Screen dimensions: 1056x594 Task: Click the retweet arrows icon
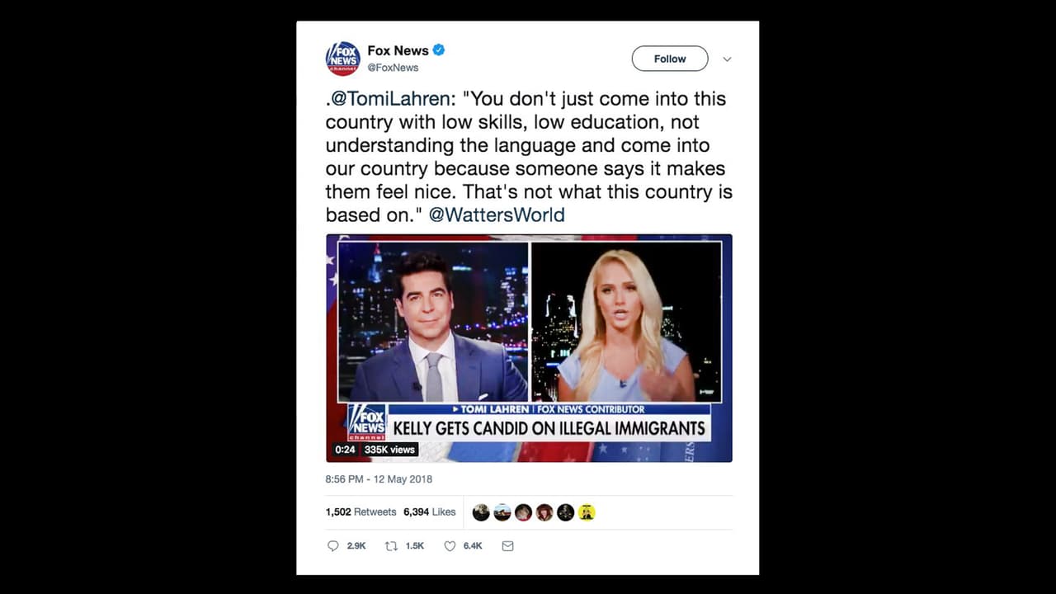pyautogui.click(x=392, y=546)
